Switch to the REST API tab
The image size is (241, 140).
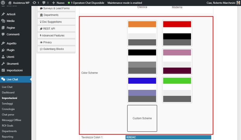[56, 29]
